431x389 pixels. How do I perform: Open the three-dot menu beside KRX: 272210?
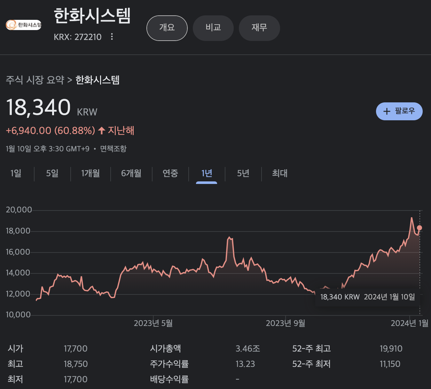tap(112, 36)
